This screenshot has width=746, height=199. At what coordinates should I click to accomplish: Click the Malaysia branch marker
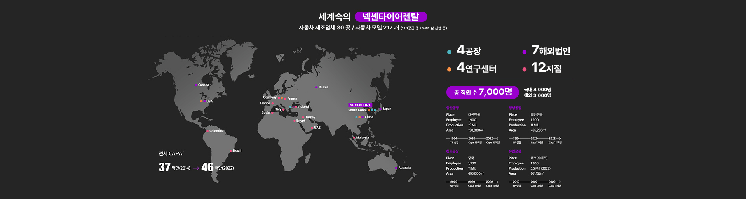[x=354, y=138]
